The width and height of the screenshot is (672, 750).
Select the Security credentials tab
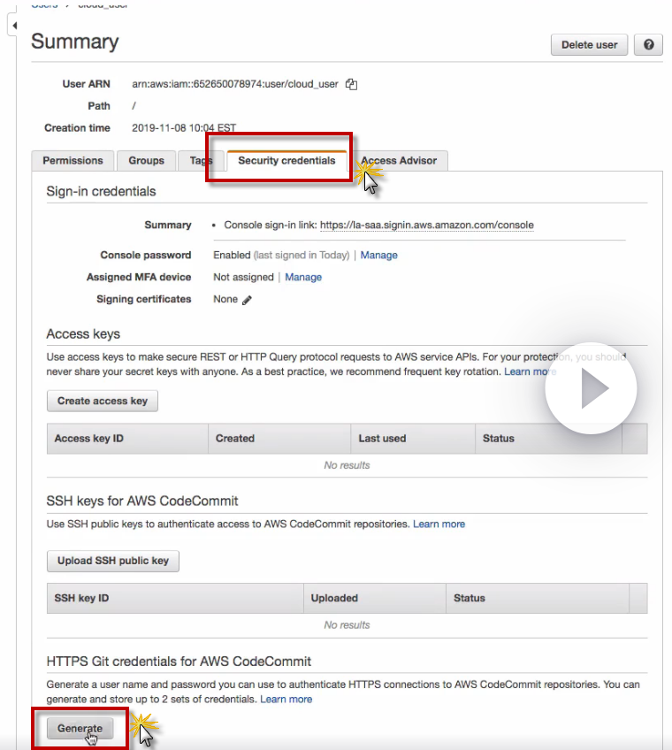click(286, 161)
